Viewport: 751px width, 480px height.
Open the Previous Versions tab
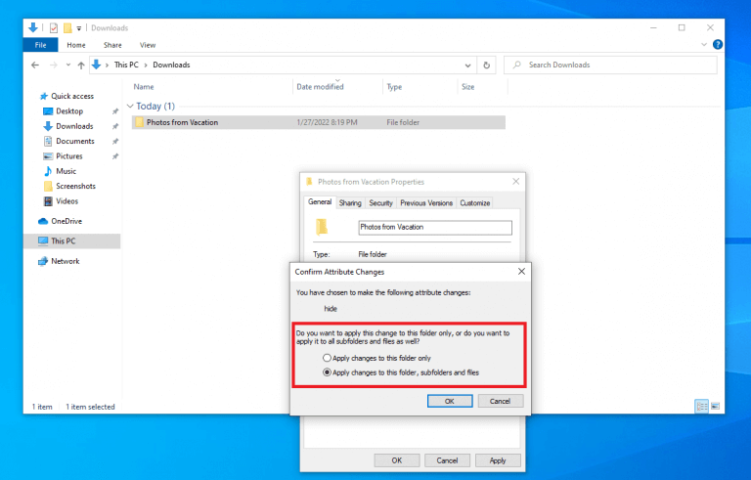tap(426, 203)
